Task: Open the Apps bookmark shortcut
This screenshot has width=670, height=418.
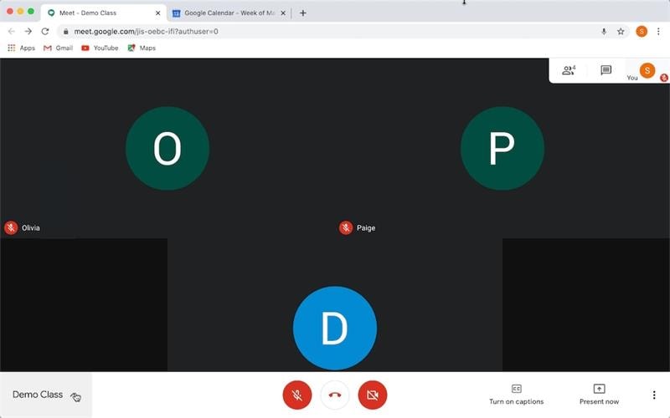Action: pyautogui.click(x=21, y=48)
